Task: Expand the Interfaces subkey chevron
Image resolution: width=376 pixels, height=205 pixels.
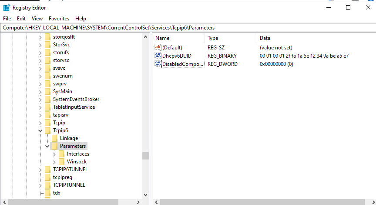Action: [x=54, y=154]
